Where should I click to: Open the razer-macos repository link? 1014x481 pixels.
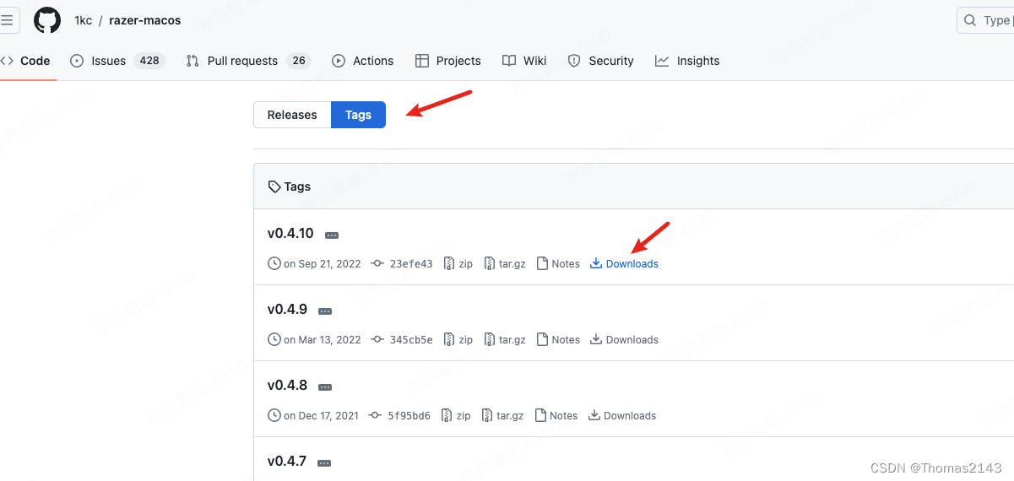click(145, 20)
